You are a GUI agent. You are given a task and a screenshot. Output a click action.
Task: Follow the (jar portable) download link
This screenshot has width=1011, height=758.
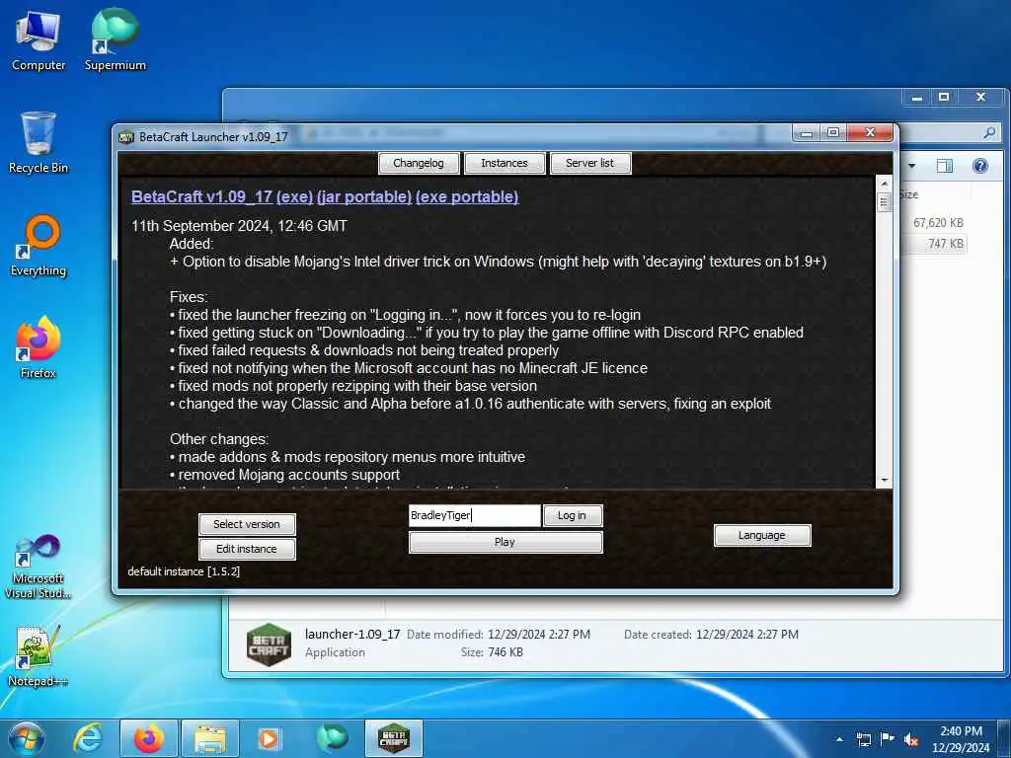364,196
